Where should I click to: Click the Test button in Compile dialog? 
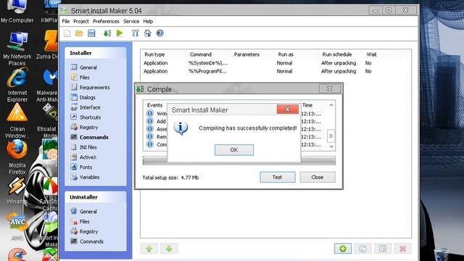click(x=278, y=177)
